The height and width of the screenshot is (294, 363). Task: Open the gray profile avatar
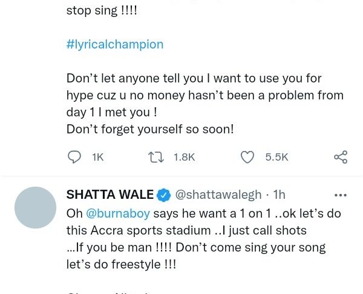[35, 207]
